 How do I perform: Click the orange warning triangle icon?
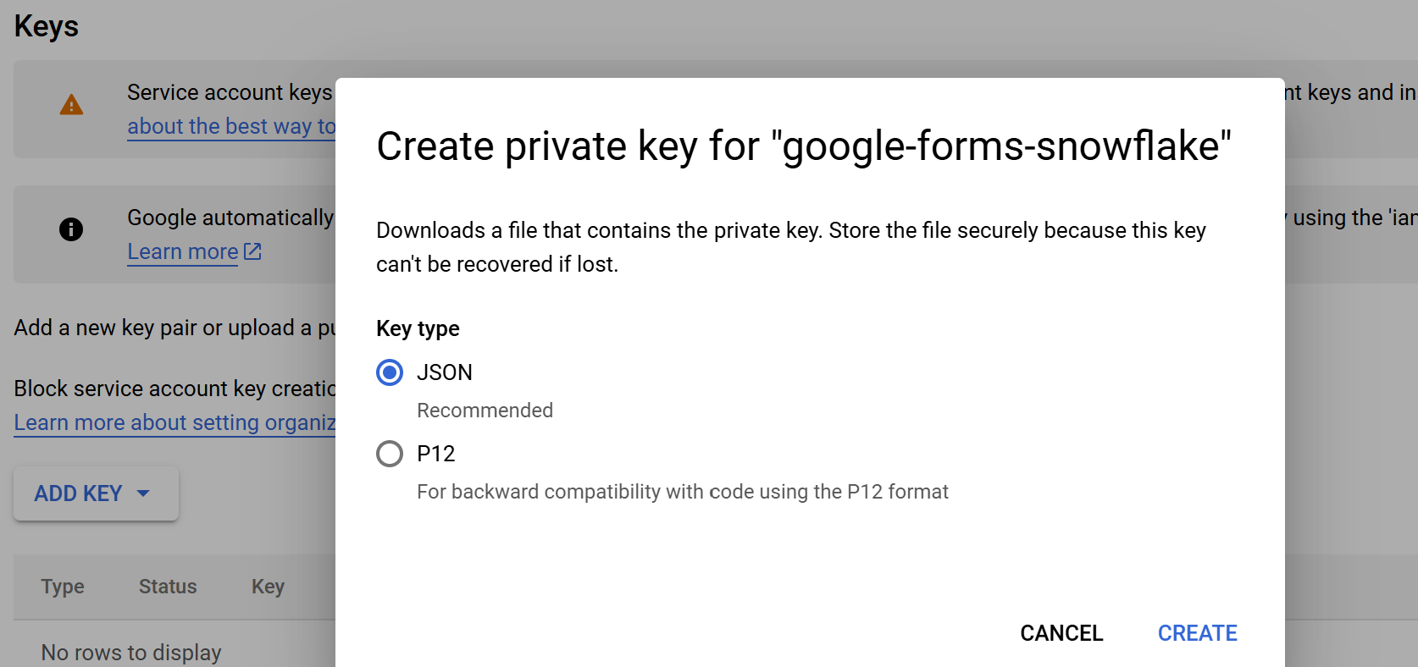click(71, 105)
